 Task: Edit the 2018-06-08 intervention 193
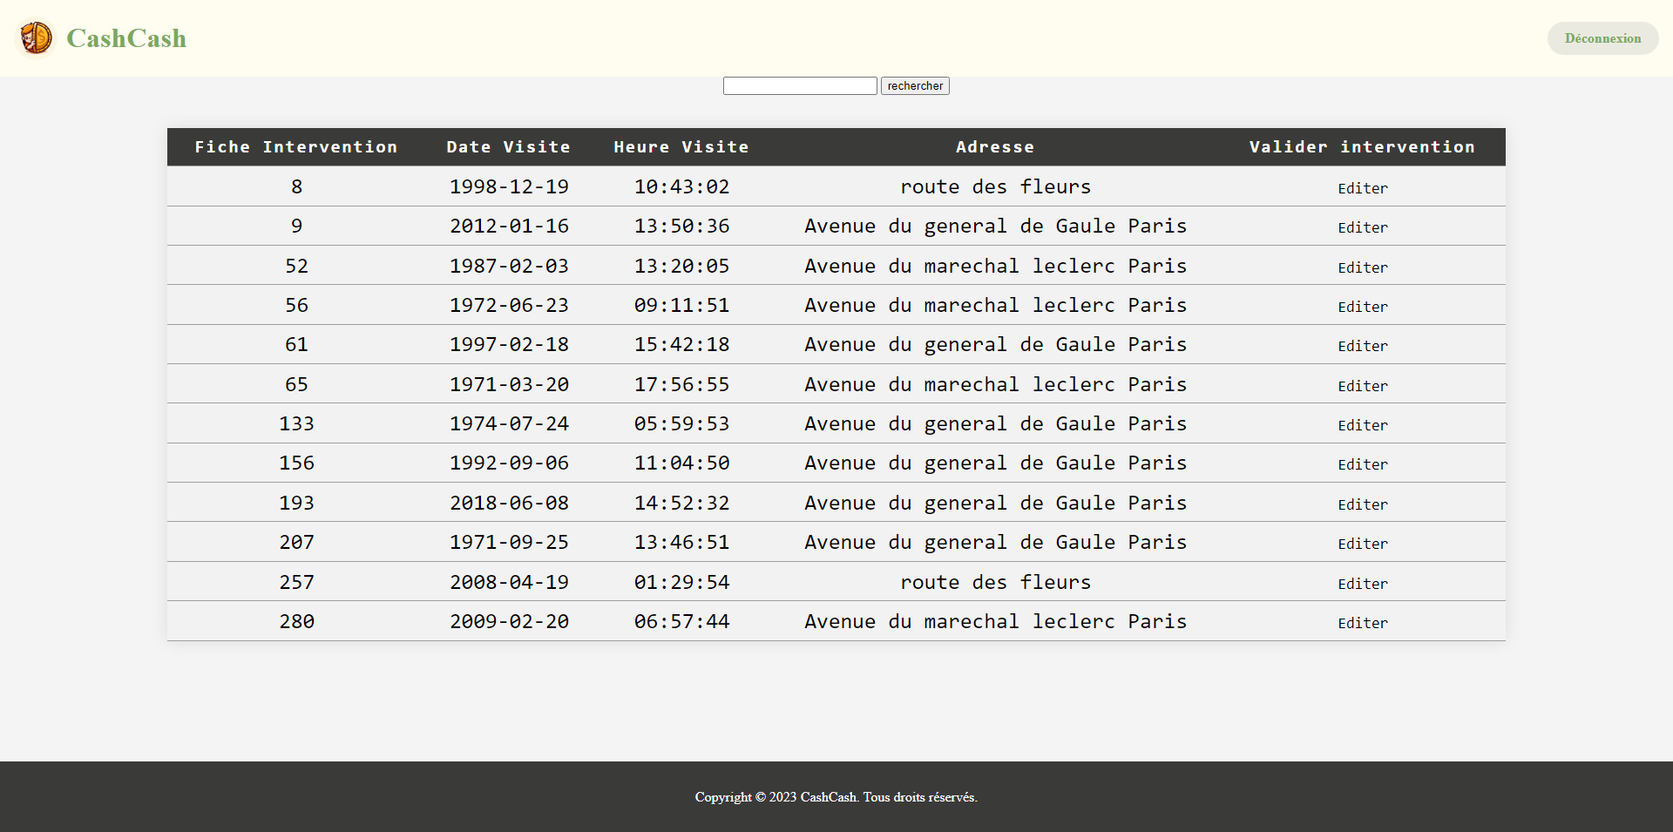pos(1362,504)
